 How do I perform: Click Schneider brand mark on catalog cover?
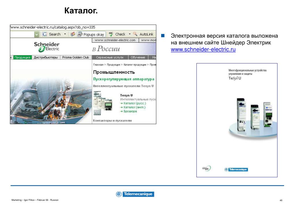pos(206,168)
